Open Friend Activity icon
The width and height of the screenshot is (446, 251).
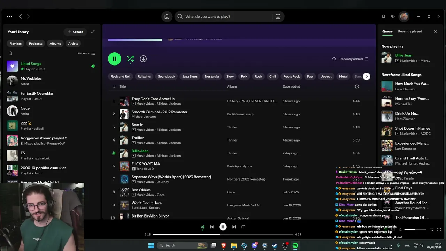[393, 16]
